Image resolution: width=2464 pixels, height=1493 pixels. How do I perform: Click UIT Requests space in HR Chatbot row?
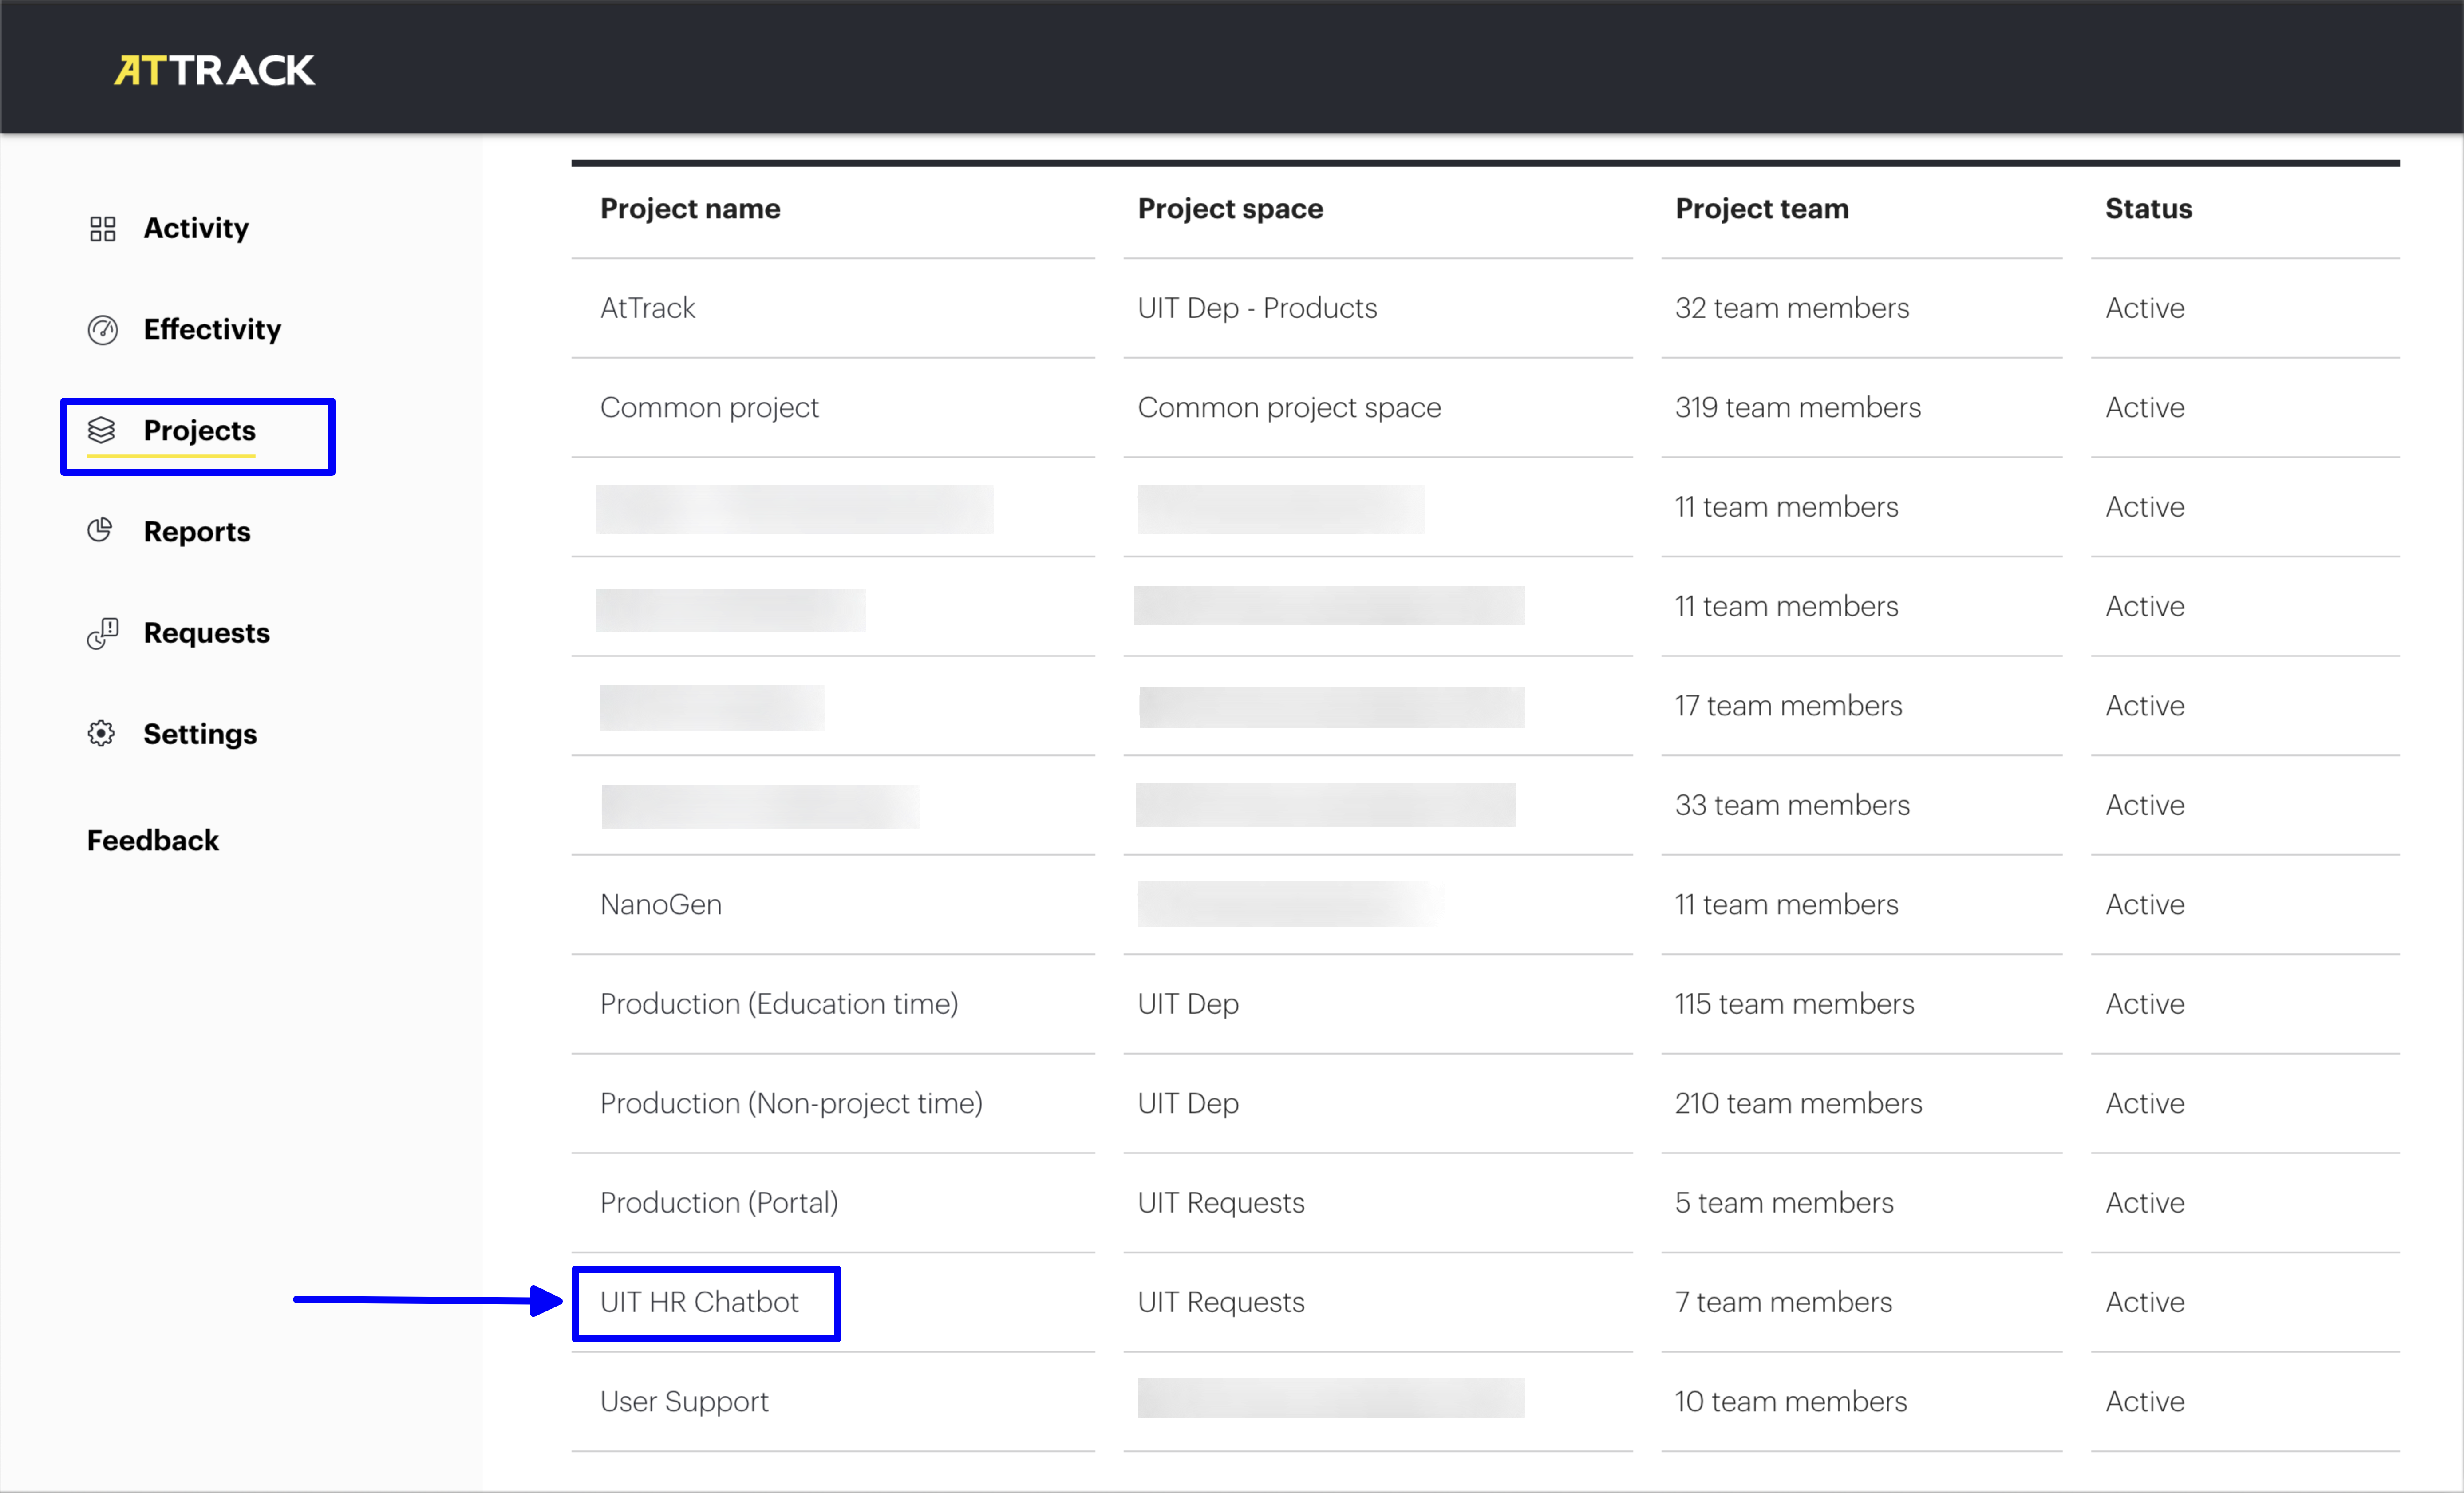pyautogui.click(x=1221, y=1302)
